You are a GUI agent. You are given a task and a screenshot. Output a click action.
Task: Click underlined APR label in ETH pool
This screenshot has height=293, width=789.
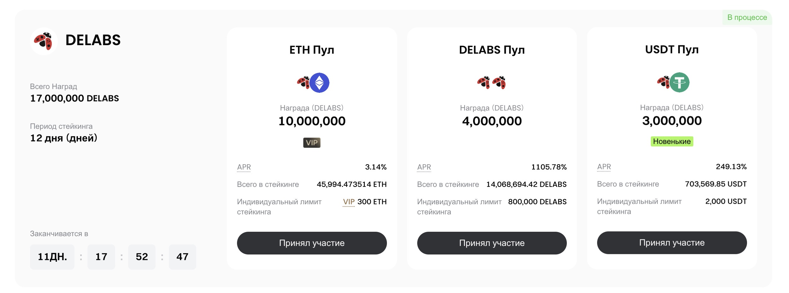244,167
